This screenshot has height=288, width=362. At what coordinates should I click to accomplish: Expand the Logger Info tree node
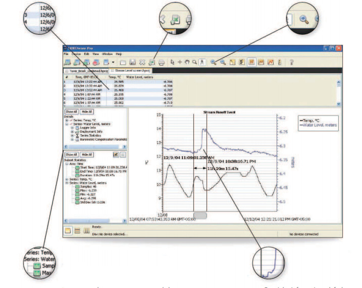point(72,128)
